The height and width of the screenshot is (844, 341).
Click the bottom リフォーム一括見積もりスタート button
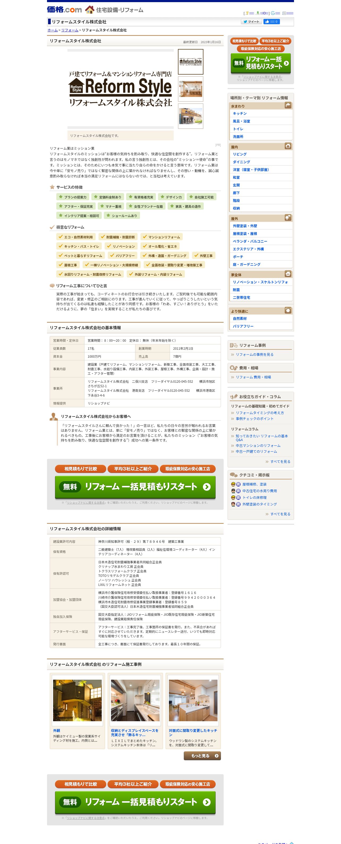(x=135, y=802)
